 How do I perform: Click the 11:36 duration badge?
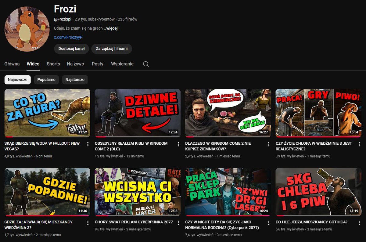(x=82, y=211)
